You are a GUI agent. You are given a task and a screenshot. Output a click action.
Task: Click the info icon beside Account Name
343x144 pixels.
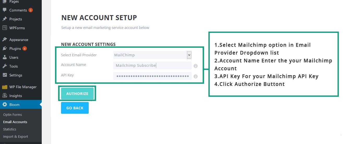[196, 66]
